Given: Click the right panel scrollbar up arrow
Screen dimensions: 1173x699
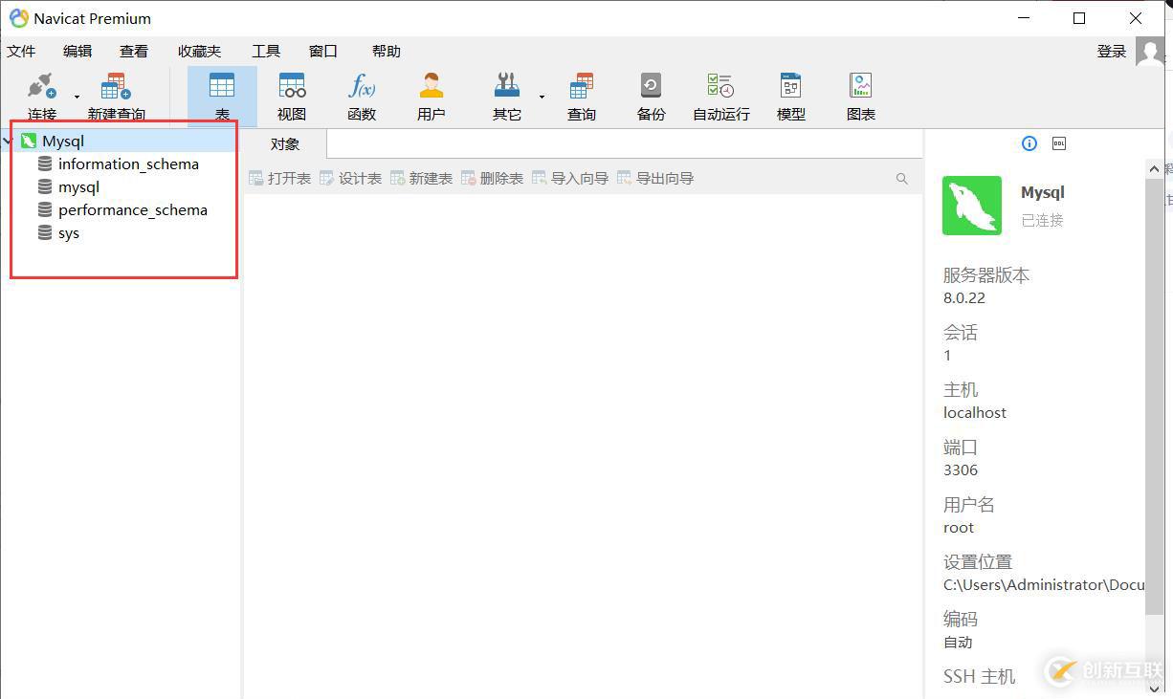Looking at the screenshot, I should tap(1155, 169).
